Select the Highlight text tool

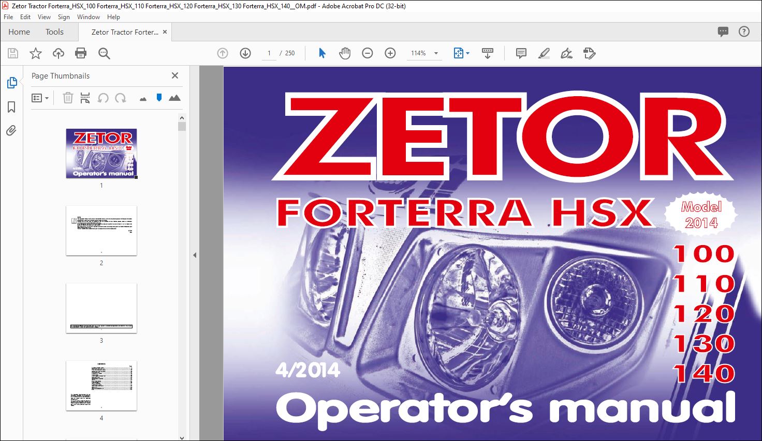[x=544, y=53]
